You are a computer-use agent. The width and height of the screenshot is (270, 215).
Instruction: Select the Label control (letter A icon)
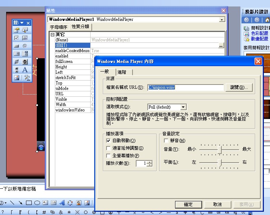point(25,69)
